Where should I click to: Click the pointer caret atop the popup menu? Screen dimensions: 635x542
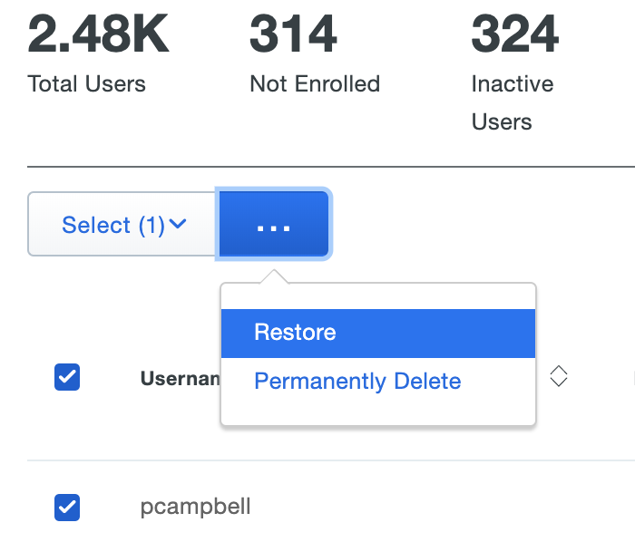(273, 276)
